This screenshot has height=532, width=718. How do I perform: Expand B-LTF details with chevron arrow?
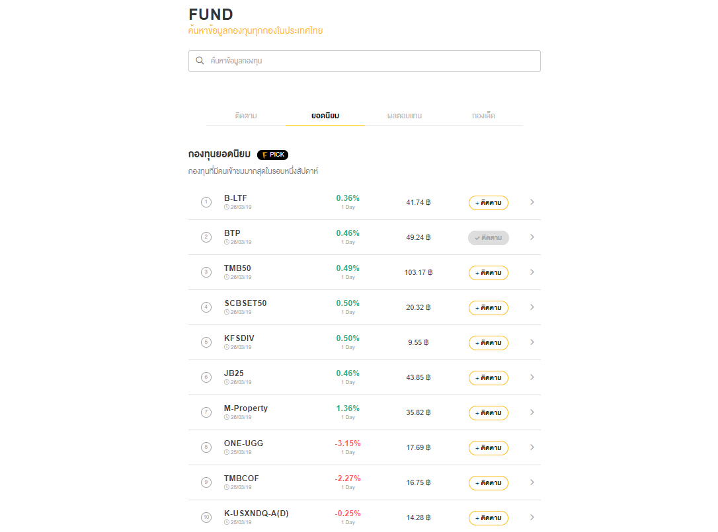[532, 202]
